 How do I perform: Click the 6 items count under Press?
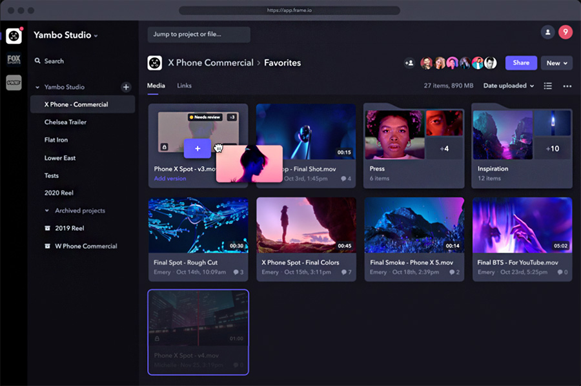pos(380,179)
